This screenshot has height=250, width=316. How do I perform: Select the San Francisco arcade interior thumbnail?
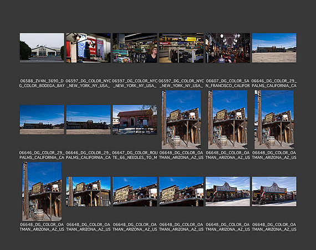click(228, 48)
